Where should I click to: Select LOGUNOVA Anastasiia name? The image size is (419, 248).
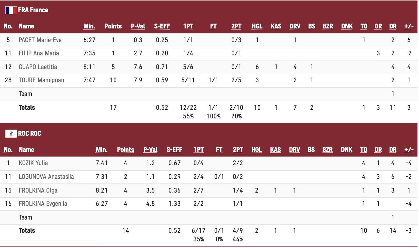click(x=46, y=177)
